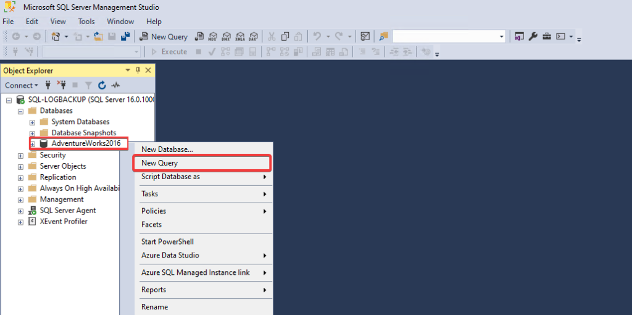
Task: Open dropdown next to command window icon
Action: (x=571, y=36)
